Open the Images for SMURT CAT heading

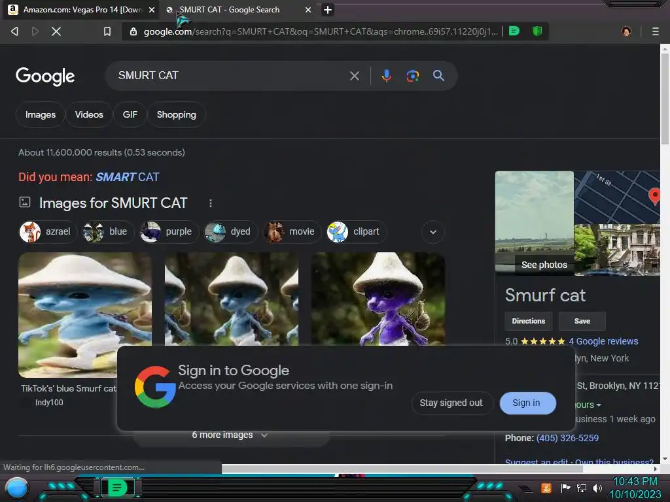(113, 203)
